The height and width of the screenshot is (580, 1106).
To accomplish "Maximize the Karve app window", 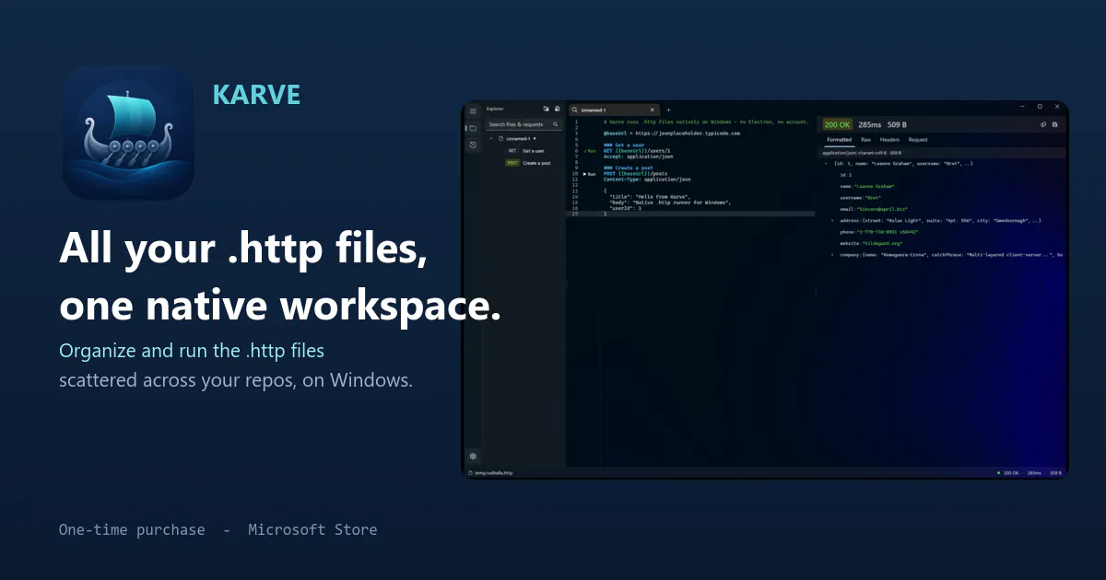I will click(x=1040, y=107).
